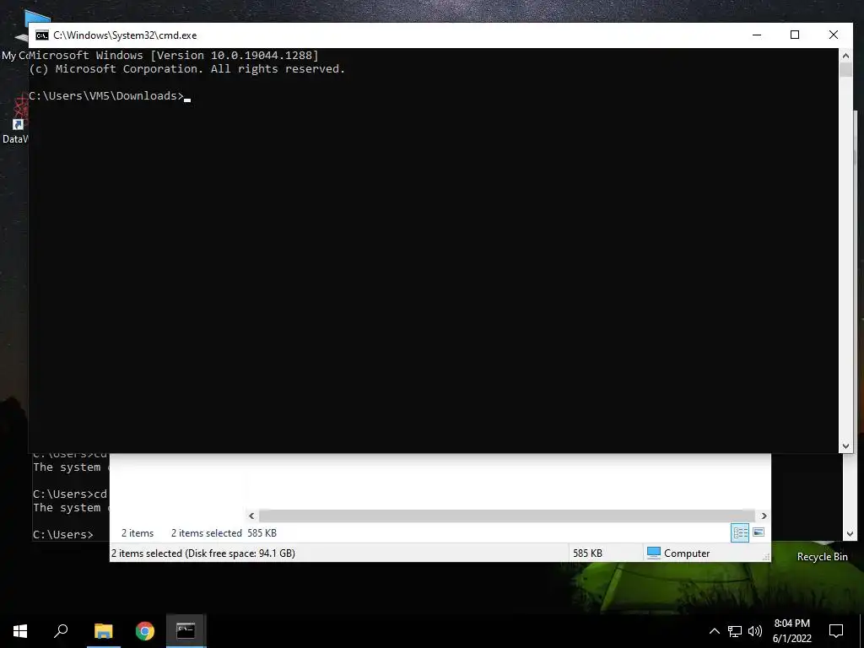Open File Explorer from the taskbar
Viewport: 864px width, 648px height.
click(103, 630)
